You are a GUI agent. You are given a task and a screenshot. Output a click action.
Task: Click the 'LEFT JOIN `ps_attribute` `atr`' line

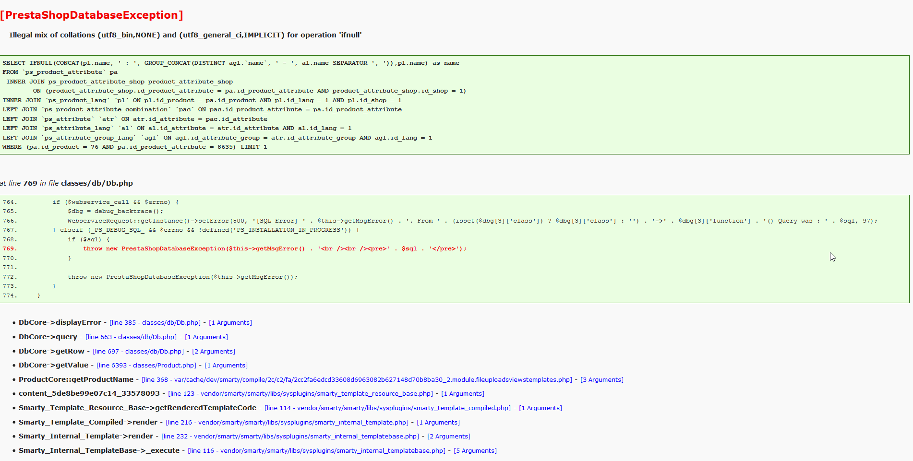[x=135, y=119]
